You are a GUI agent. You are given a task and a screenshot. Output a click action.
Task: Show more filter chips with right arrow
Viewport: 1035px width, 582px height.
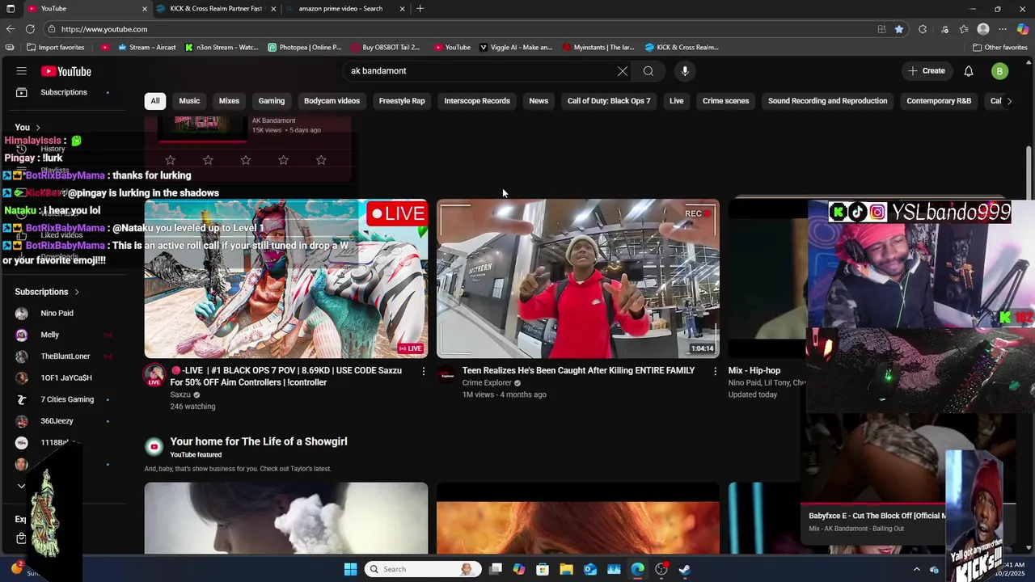tap(1008, 101)
